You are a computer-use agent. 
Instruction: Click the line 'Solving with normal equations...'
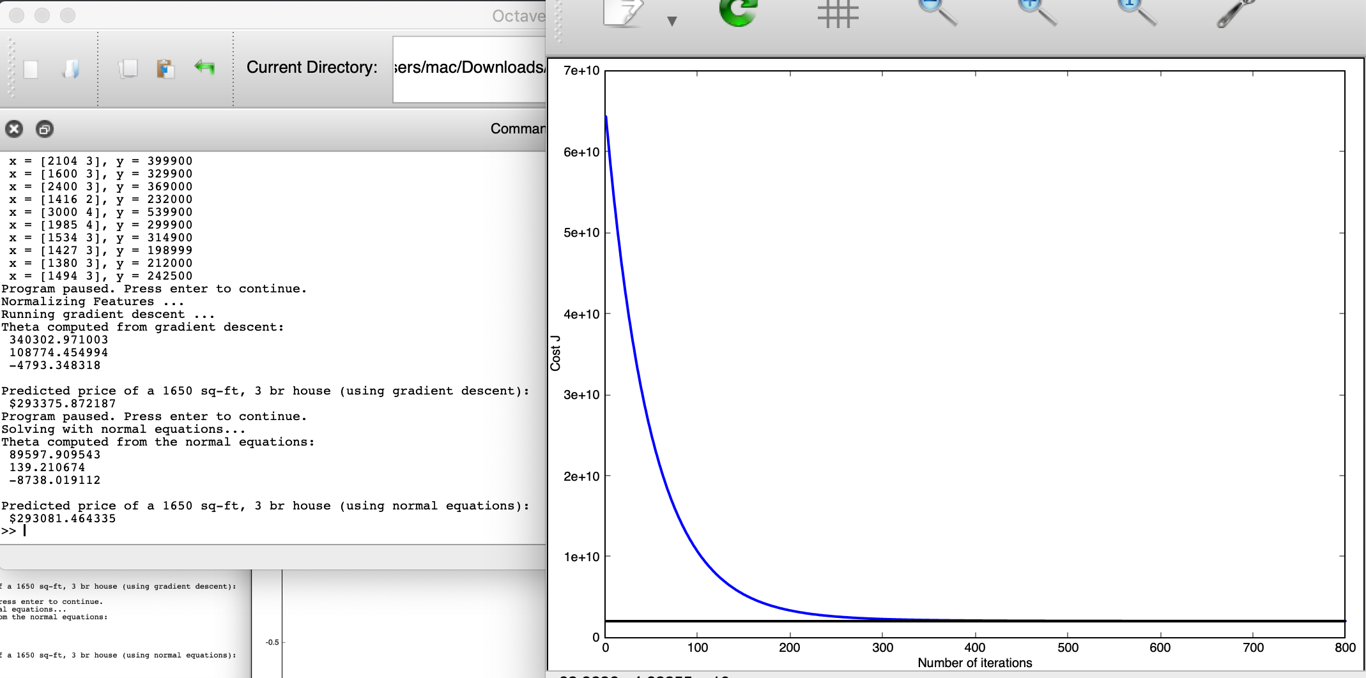pyautogui.click(x=123, y=429)
